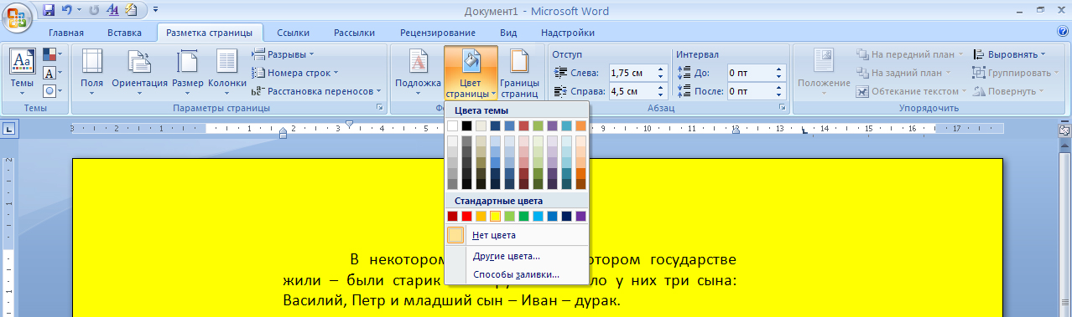This screenshot has height=317, width=1072.
Task: Open the Размер page size menu
Action: 188,71
